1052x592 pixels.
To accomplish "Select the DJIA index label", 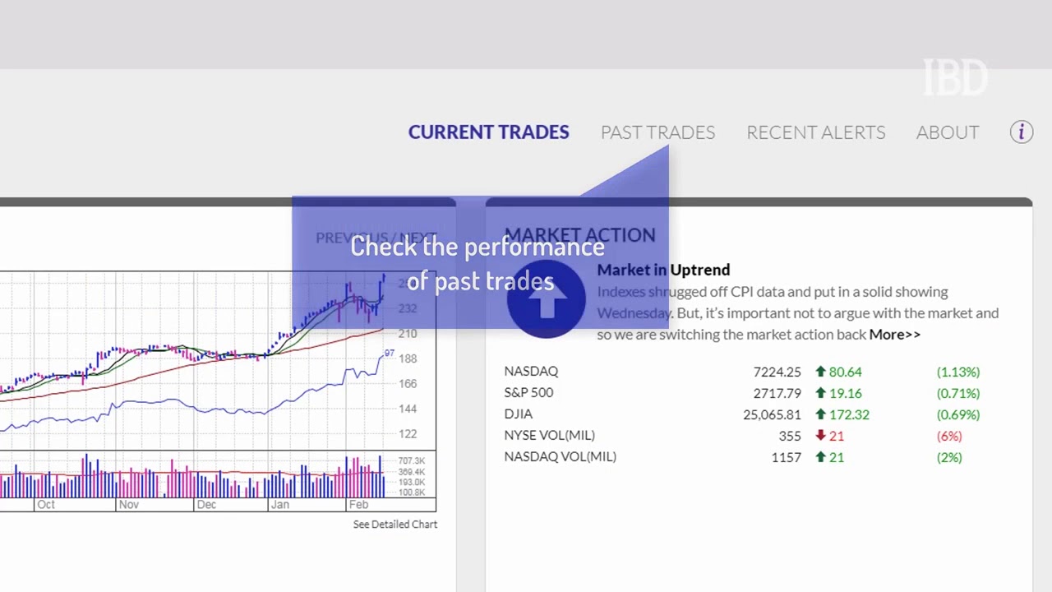I will tap(519, 414).
